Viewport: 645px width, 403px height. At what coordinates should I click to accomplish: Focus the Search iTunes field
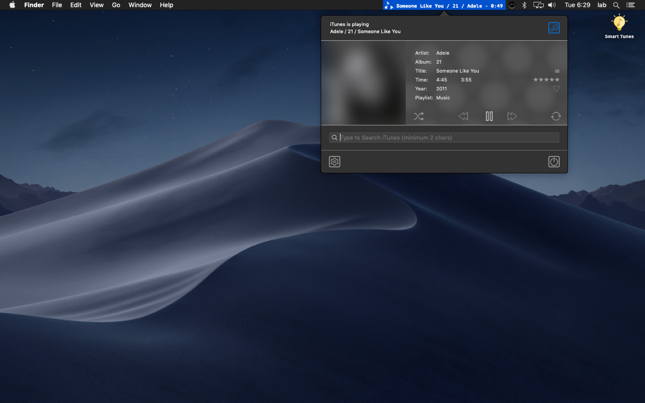pyautogui.click(x=444, y=137)
